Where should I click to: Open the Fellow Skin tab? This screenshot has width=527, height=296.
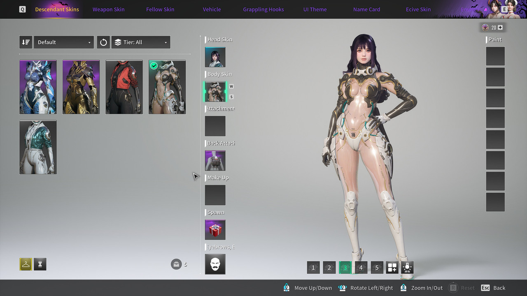pos(160,9)
